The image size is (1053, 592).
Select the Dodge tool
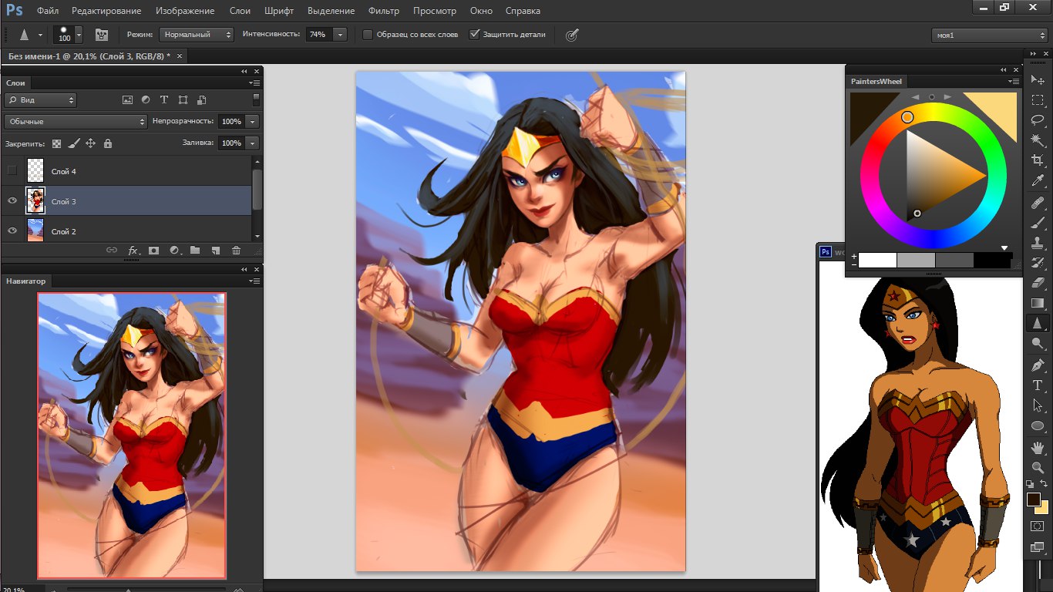pos(1038,343)
